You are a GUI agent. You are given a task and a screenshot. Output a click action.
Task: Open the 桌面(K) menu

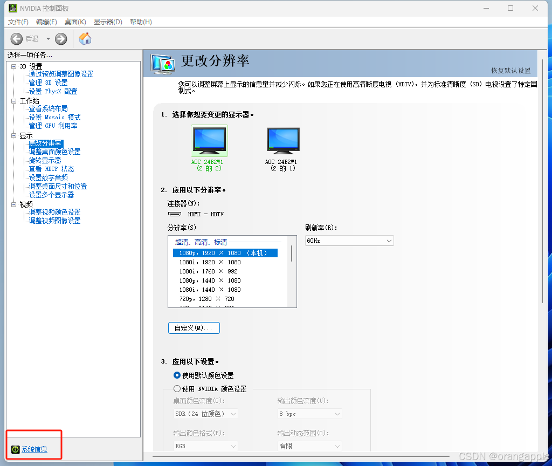[75, 22]
